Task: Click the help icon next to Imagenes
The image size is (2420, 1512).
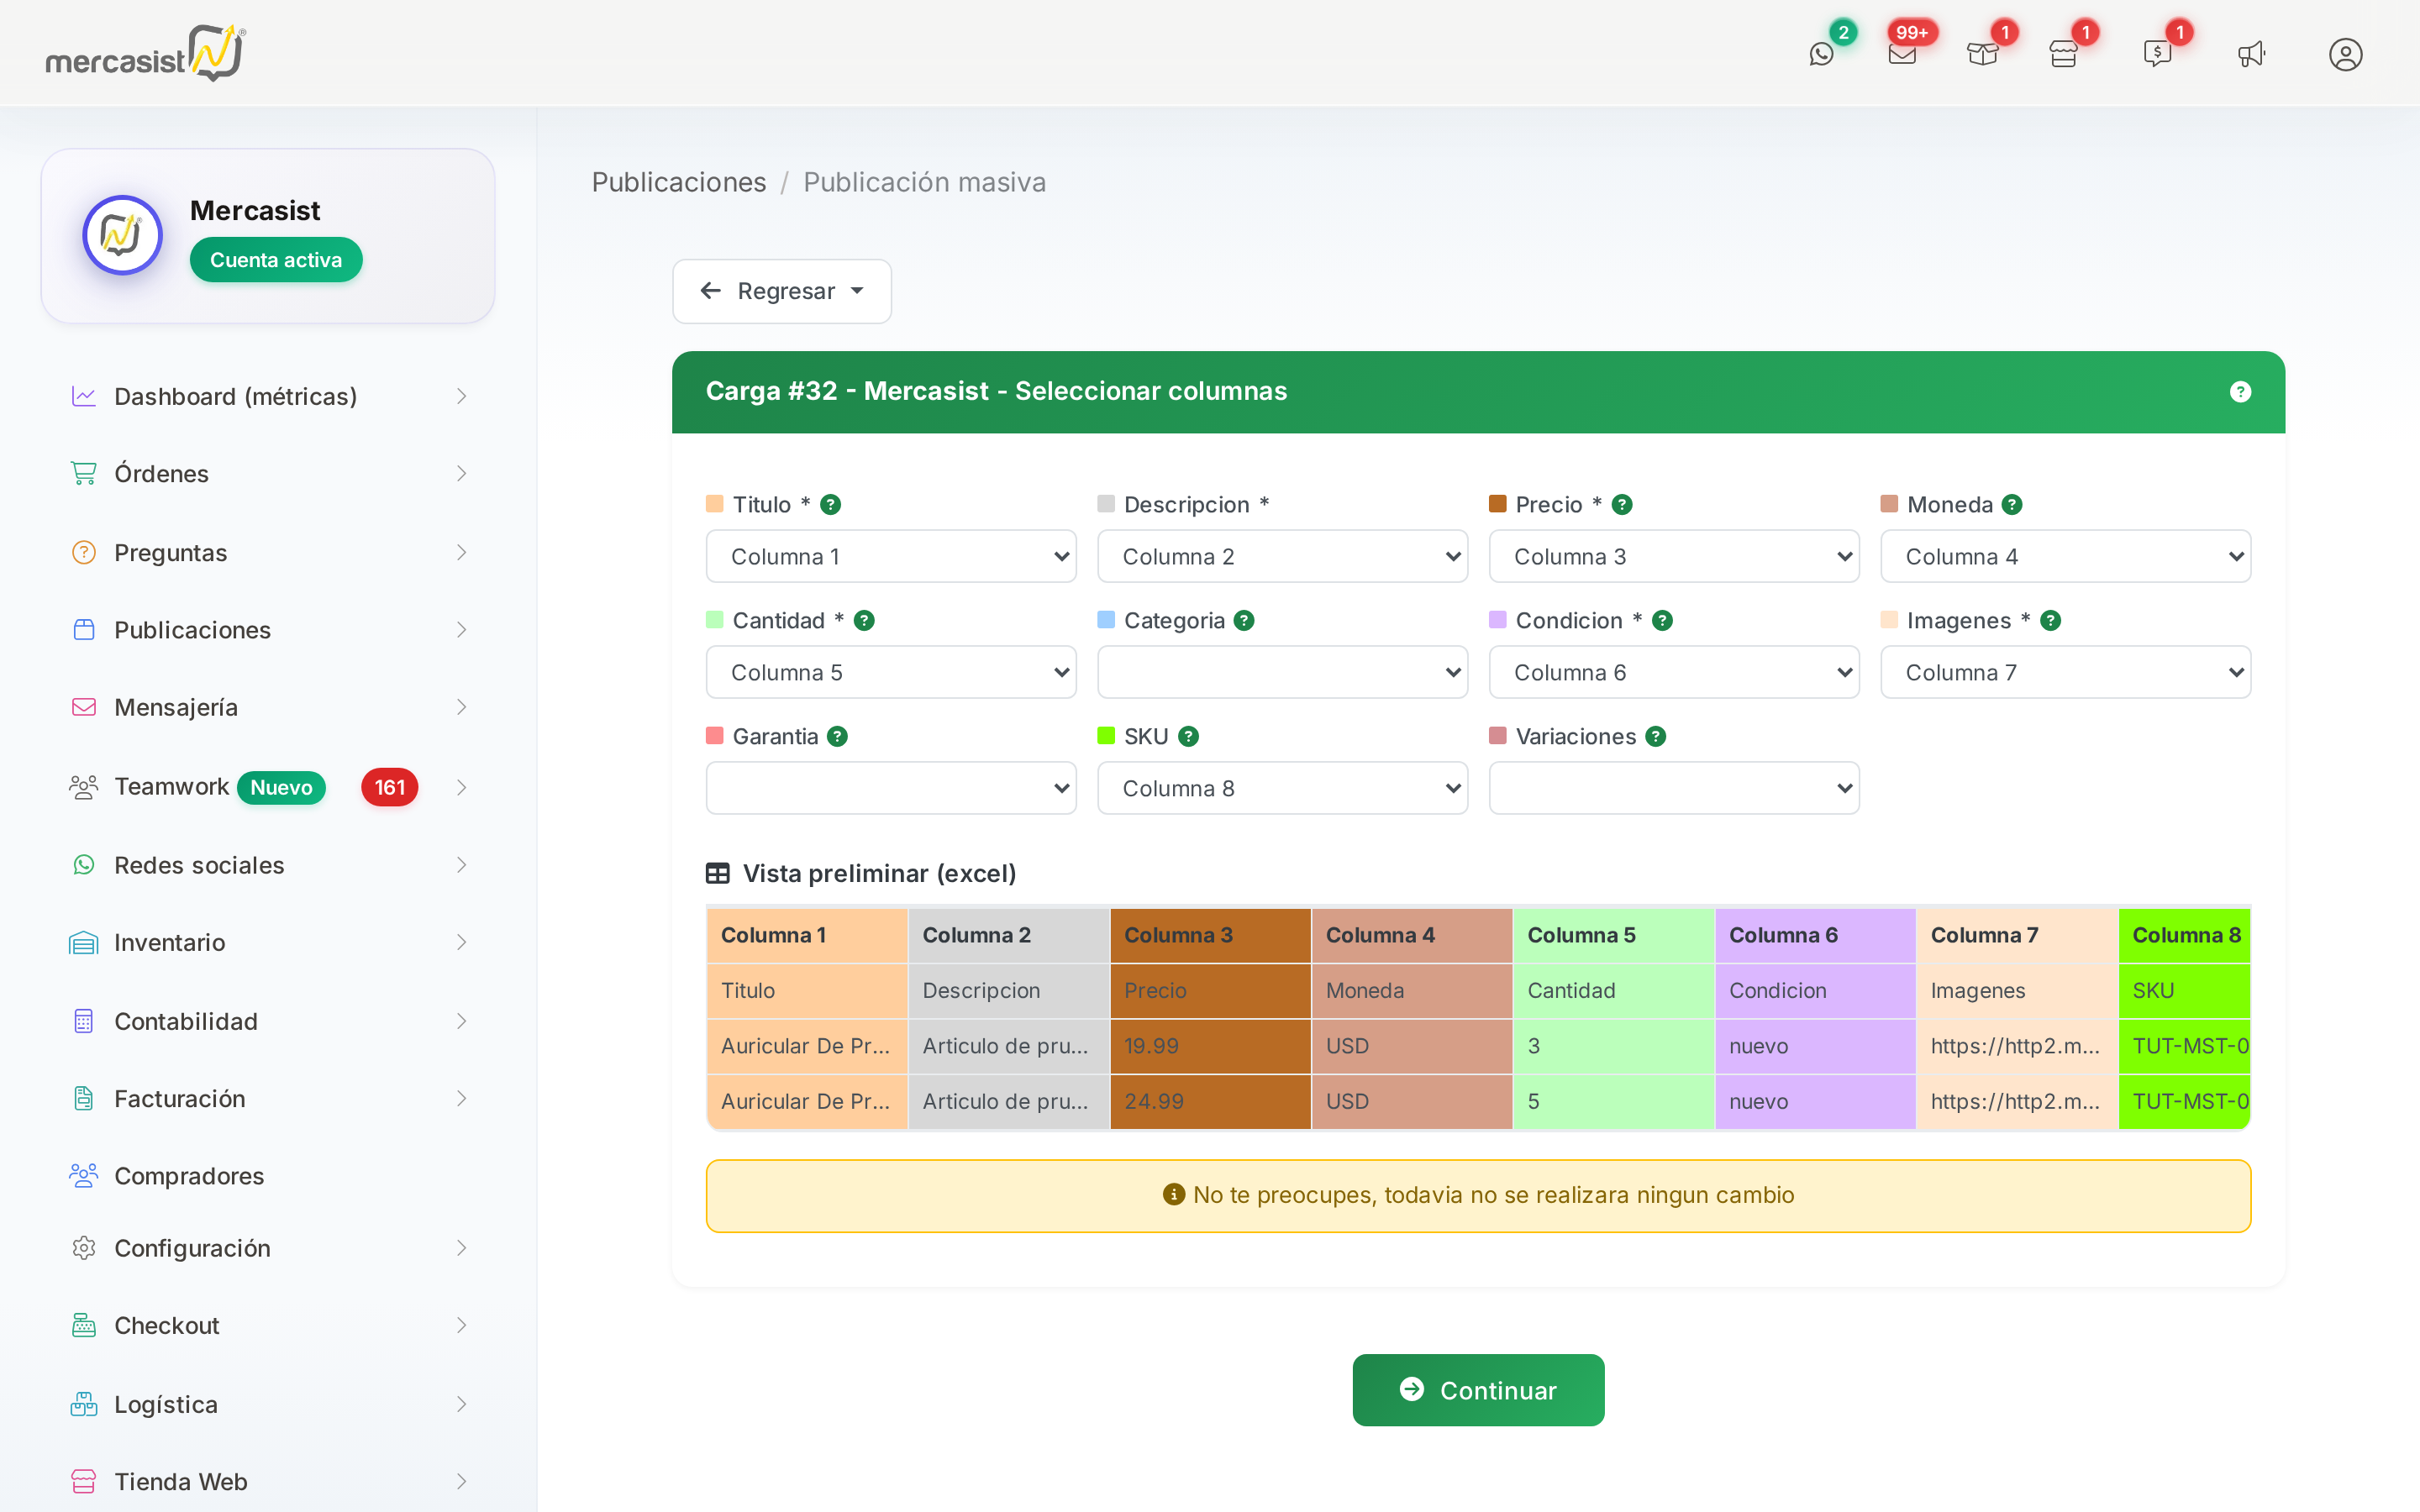Action: (x=2050, y=621)
